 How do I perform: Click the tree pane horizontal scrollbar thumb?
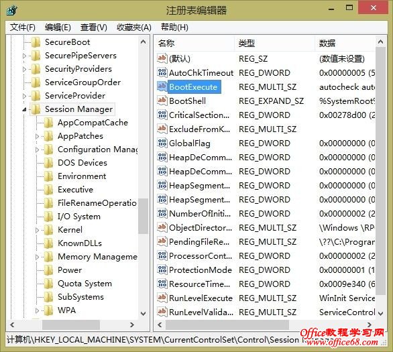pyautogui.click(x=71, y=325)
